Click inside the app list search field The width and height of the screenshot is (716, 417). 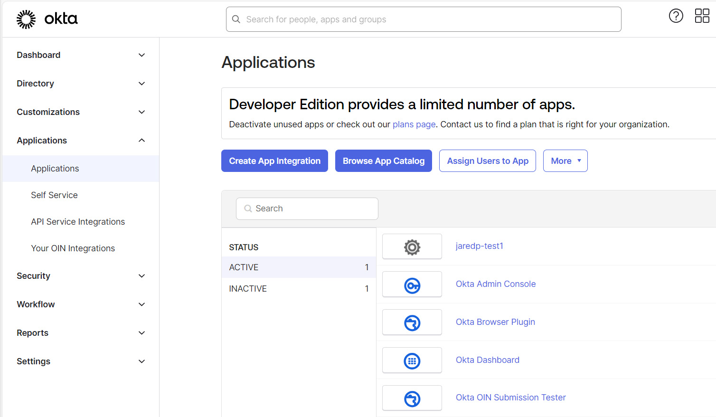(x=306, y=208)
